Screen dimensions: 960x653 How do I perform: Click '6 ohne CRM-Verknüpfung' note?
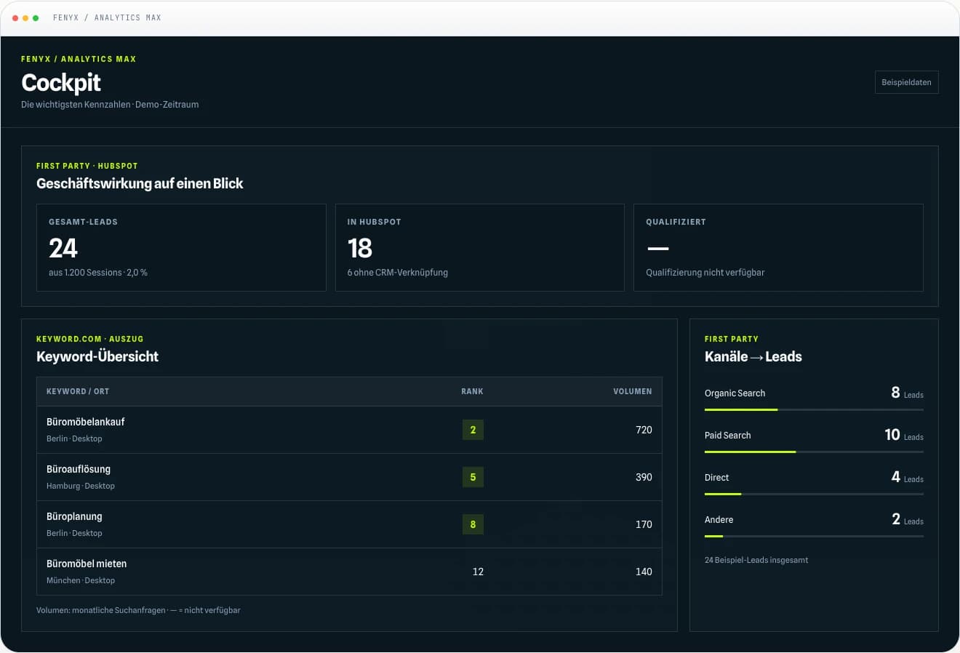click(397, 273)
